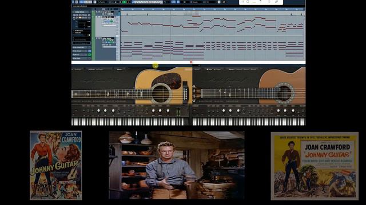
Task: Click the pause icon in the white recorder toolbar
Action: [242, 2]
